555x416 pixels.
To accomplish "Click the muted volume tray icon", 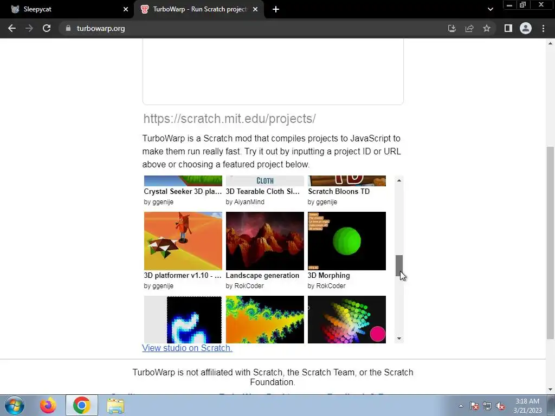I will click(x=500, y=406).
